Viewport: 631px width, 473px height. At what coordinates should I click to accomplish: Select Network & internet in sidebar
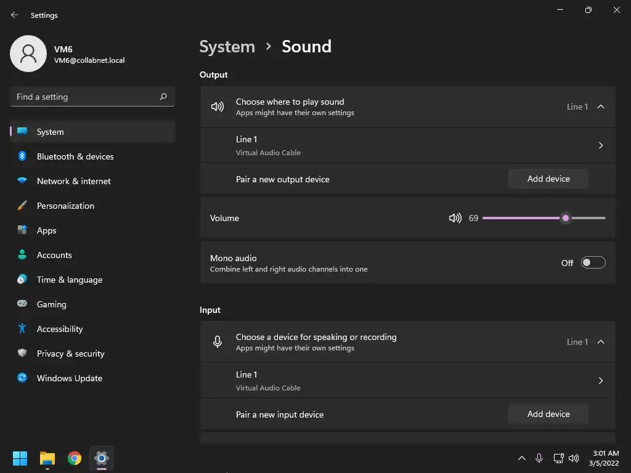click(74, 181)
